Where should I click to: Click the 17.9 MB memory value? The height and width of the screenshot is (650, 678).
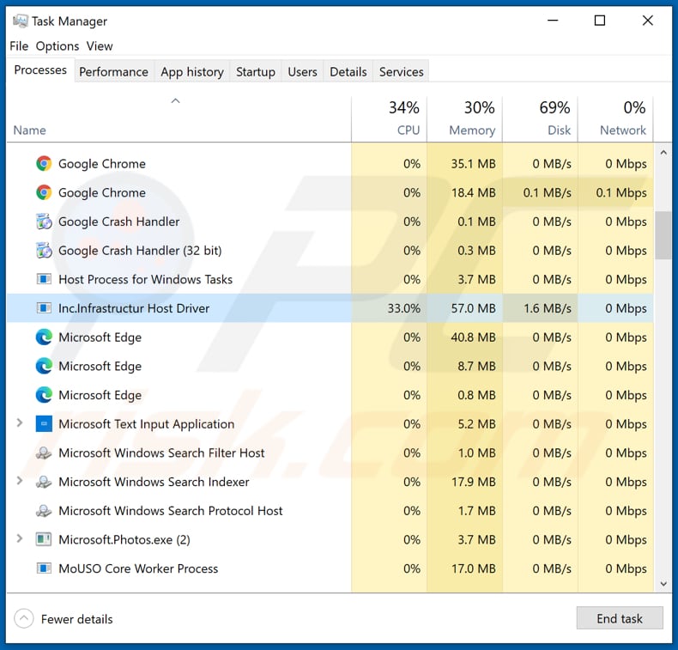[474, 482]
